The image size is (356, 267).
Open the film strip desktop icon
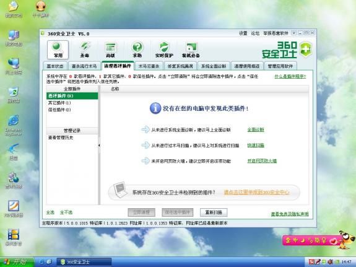[14, 237]
